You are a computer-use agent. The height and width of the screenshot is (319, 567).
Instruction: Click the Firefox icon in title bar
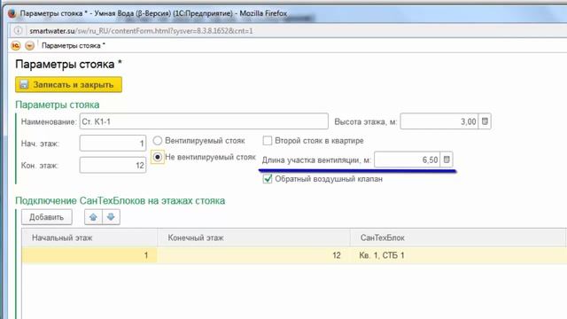[12, 13]
